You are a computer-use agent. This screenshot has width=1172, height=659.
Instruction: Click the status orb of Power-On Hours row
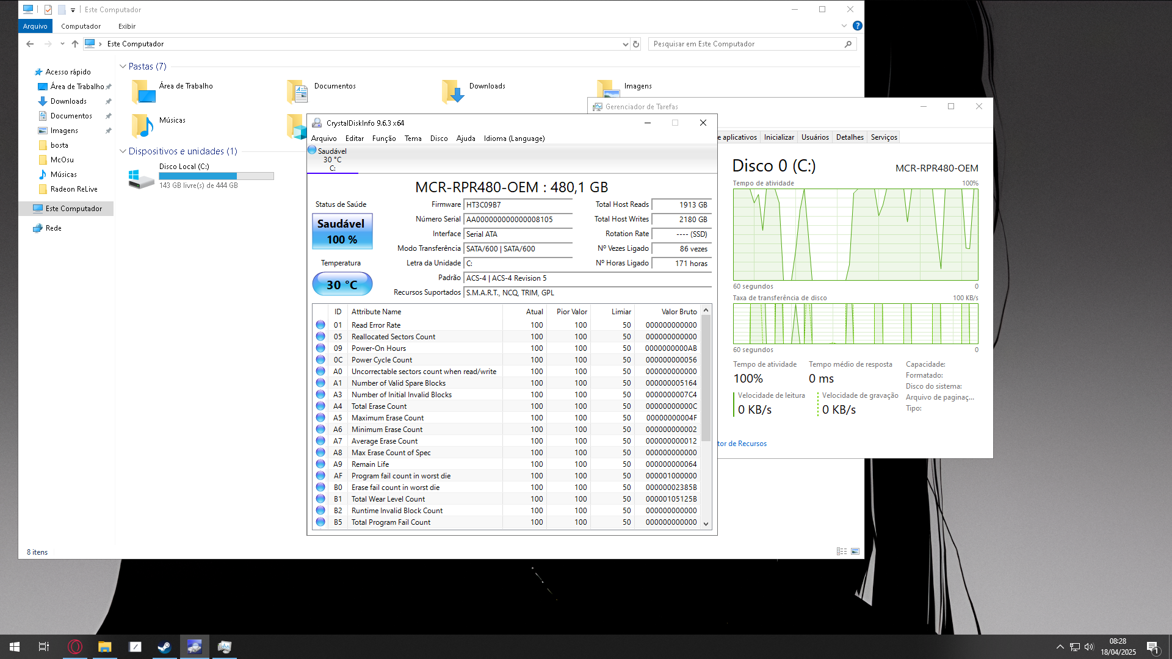(320, 348)
